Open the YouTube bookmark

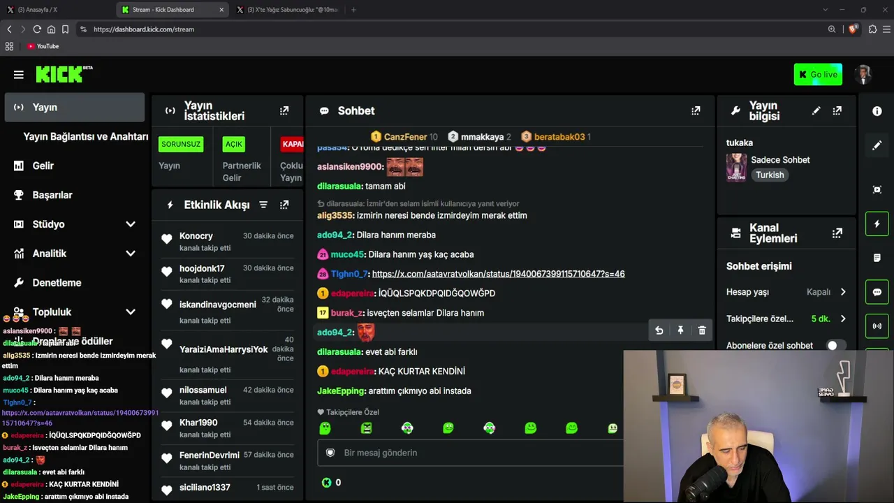pyautogui.click(x=43, y=46)
